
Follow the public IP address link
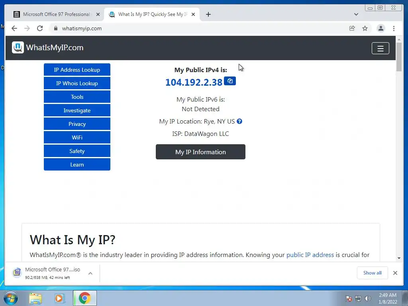click(310, 255)
